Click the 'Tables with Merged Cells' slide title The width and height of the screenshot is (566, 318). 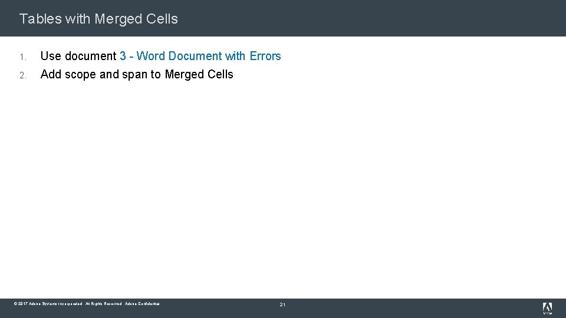tap(98, 19)
